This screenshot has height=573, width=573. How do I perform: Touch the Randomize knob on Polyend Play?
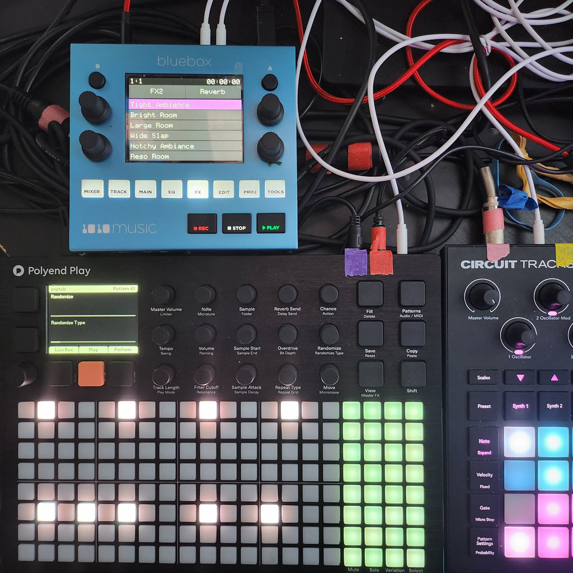329,334
